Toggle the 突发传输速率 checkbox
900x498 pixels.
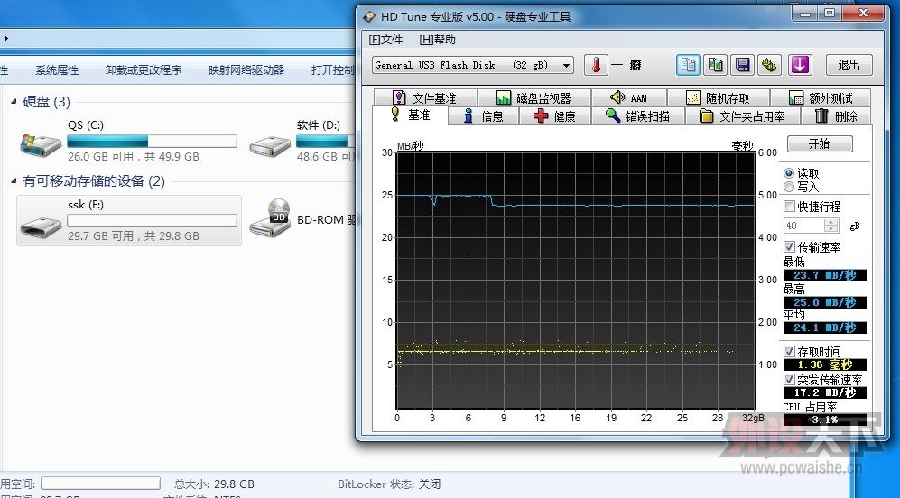point(790,380)
